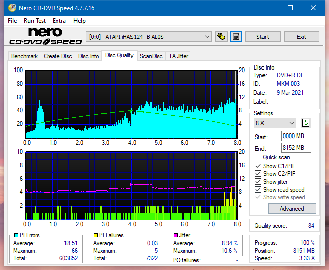Open Advanced settings button
This screenshot has height=270, width=329.
[292, 209]
